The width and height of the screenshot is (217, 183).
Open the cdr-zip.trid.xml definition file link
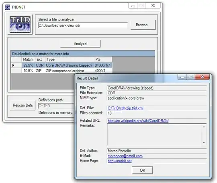[x=125, y=108]
